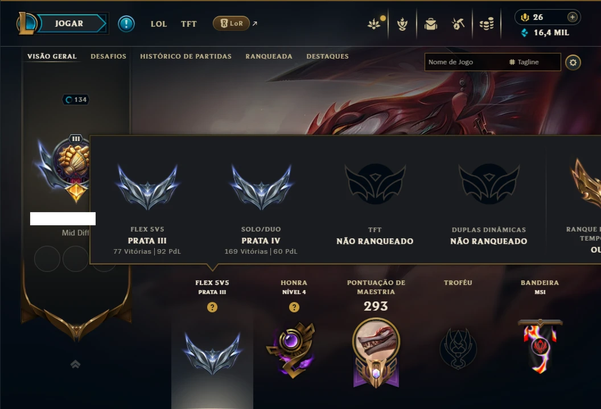The height and width of the screenshot is (409, 601).
Task: Click the Tagline input field
Action: pyautogui.click(x=534, y=62)
